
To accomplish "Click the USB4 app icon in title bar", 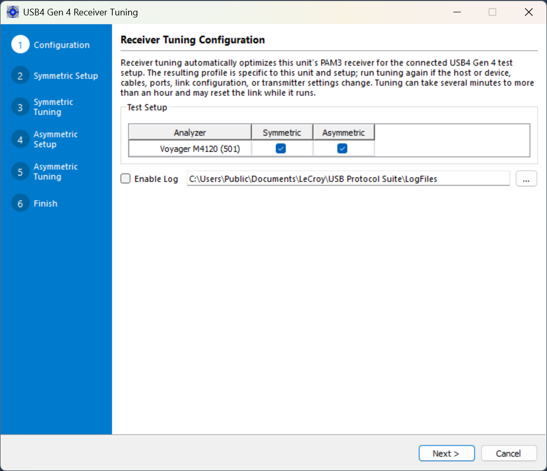I will click(x=12, y=12).
